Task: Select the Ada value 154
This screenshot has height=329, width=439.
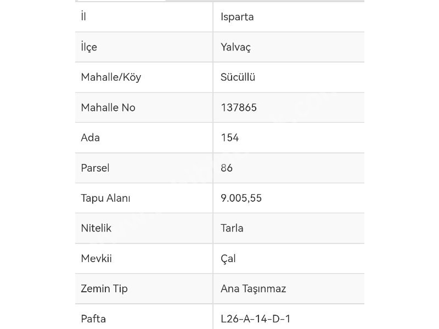Action: tap(229, 138)
